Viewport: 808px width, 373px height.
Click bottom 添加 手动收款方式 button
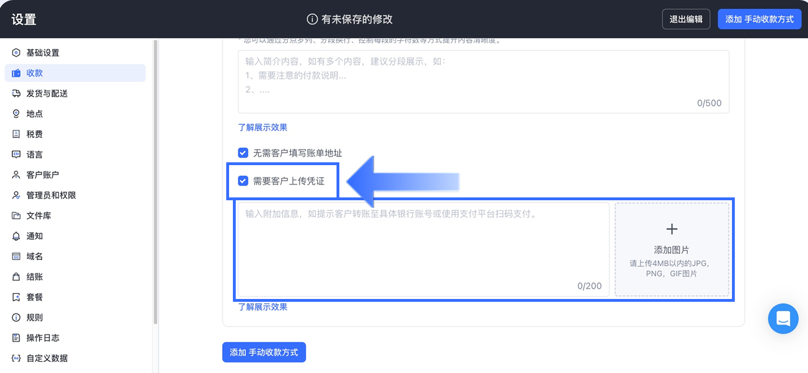click(264, 353)
